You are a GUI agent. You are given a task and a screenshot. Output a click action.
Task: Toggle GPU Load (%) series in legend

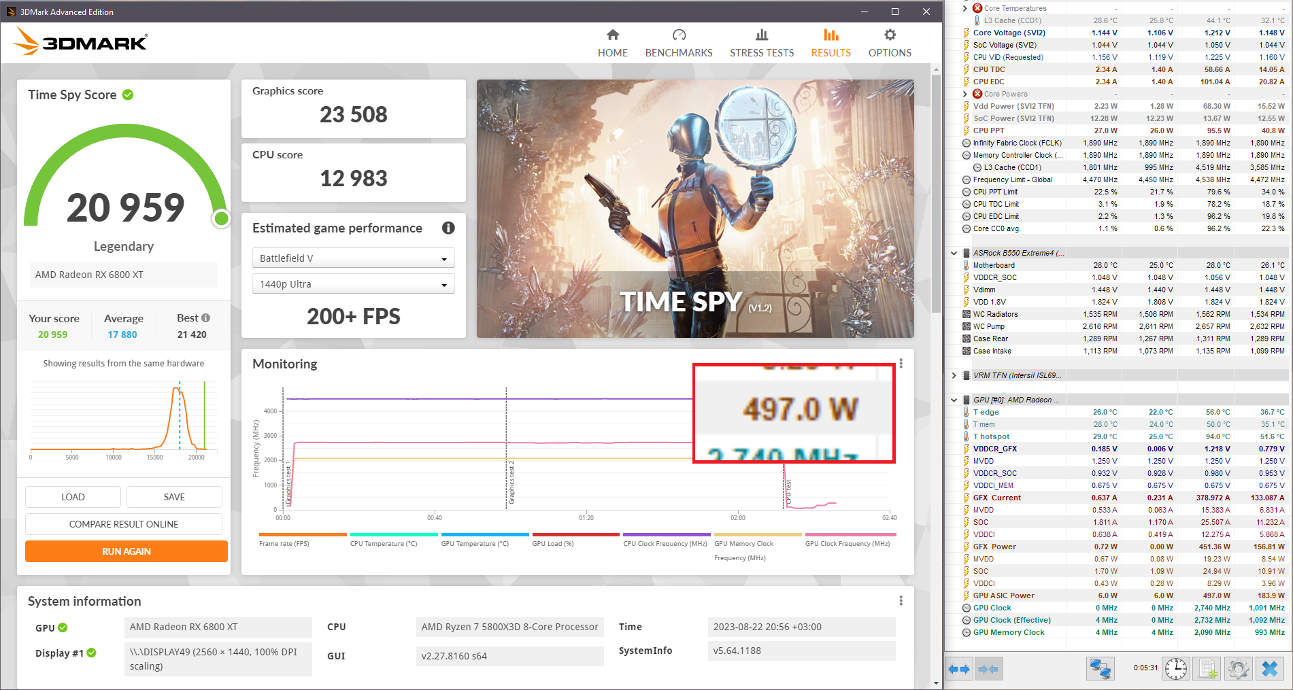(576, 540)
